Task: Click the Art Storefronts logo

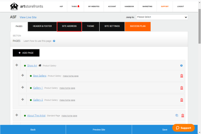Action: coord(26,6)
